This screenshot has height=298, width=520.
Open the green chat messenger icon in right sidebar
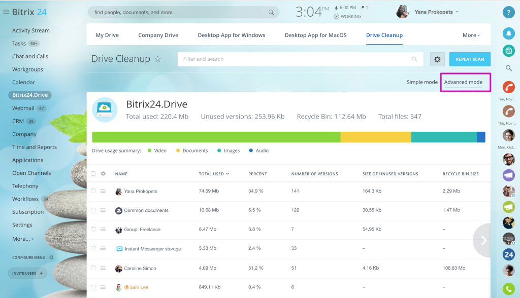508,51
